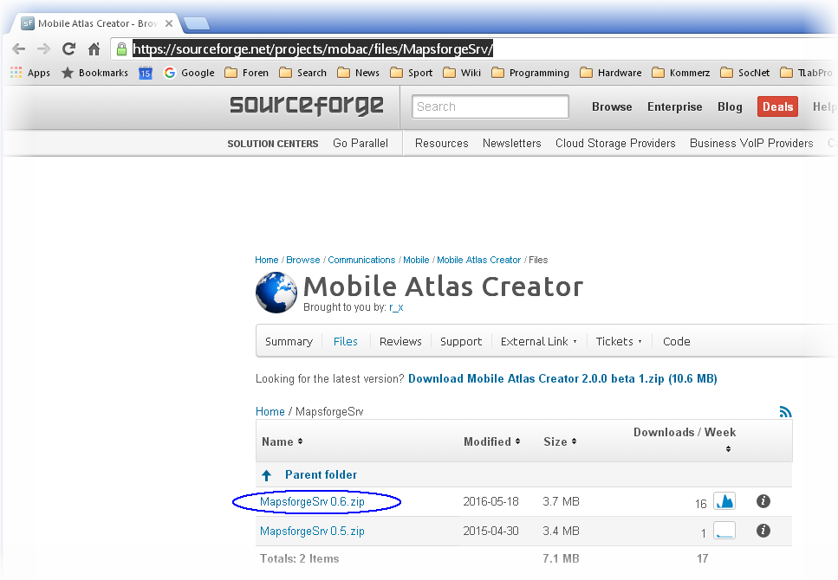The image size is (838, 580).
Task: Download MapsforgeSrv 0.5.zip
Action: [x=312, y=532]
